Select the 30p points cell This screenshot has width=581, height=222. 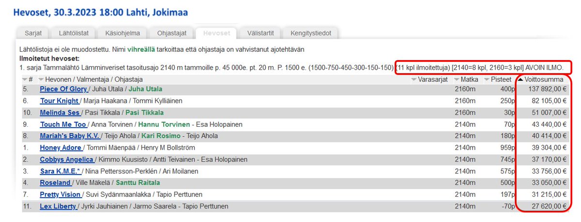click(x=509, y=113)
